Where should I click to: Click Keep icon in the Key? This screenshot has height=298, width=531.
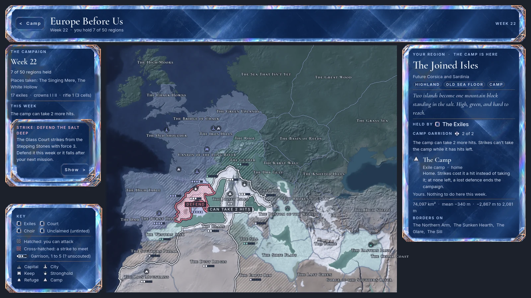click(19, 273)
